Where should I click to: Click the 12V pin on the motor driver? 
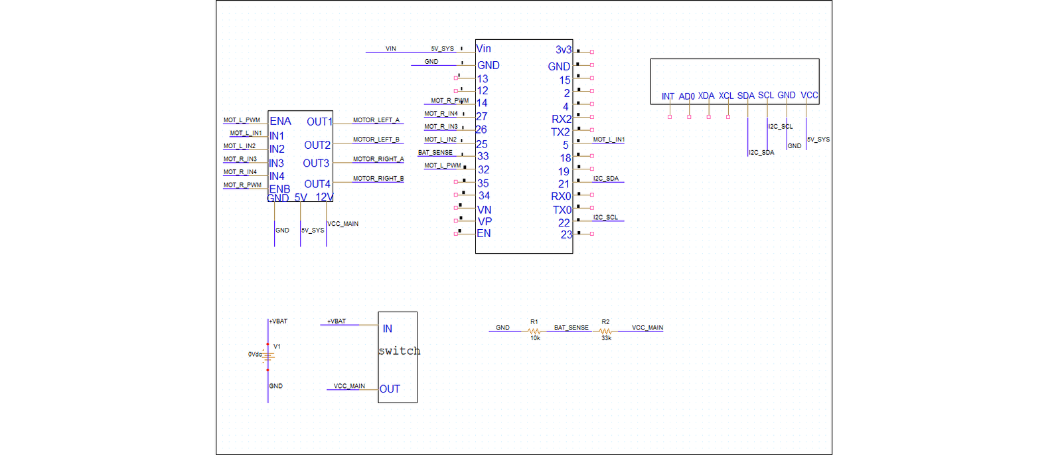[324, 197]
